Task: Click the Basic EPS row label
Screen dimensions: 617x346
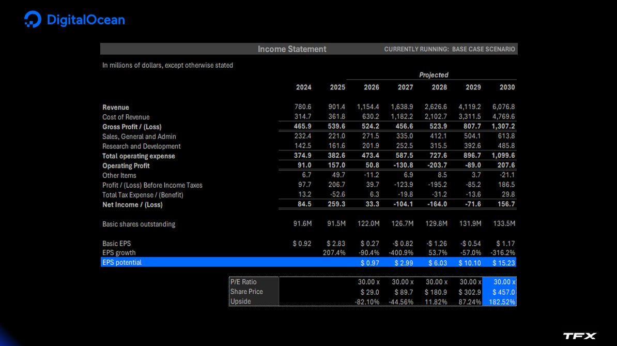Action: coord(116,244)
